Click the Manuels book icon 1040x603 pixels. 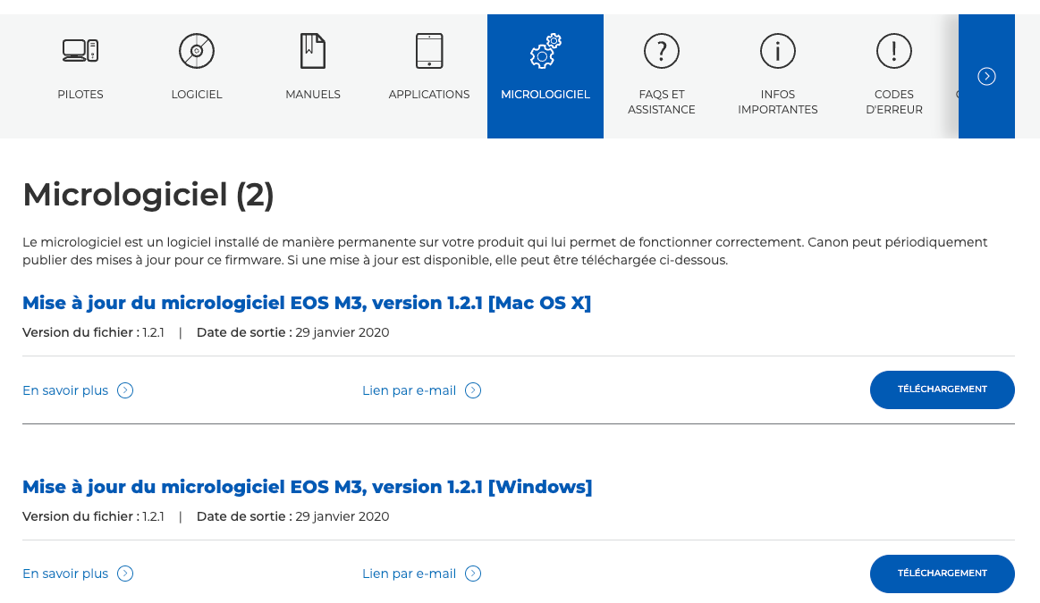click(313, 51)
